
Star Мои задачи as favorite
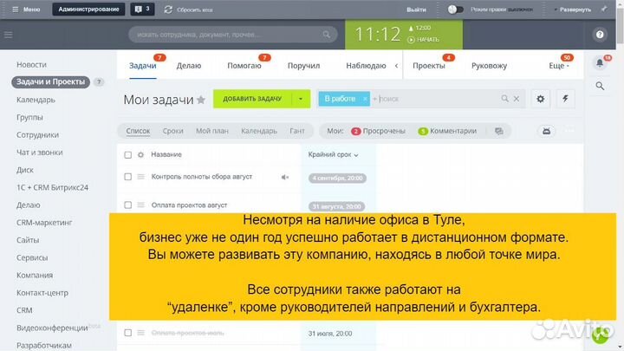click(201, 100)
